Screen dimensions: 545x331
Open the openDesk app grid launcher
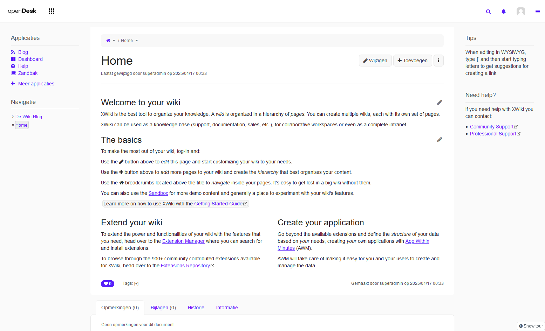tap(52, 11)
